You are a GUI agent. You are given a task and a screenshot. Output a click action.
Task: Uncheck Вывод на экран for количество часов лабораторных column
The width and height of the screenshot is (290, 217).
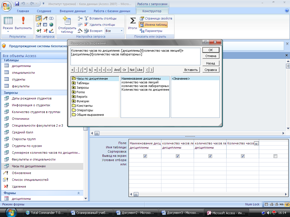click(210, 156)
